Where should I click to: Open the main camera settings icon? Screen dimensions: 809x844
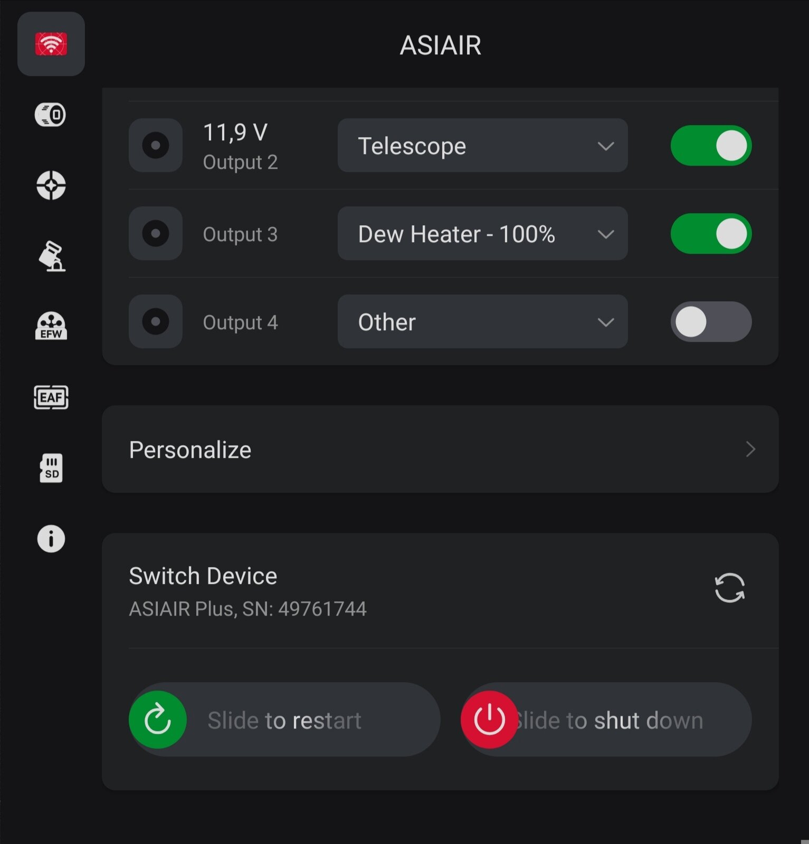[51, 114]
